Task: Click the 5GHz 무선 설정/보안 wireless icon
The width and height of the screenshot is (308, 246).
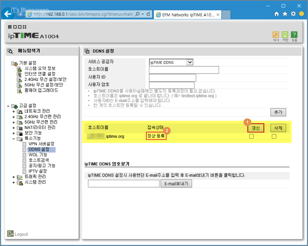Action: click(x=20, y=85)
